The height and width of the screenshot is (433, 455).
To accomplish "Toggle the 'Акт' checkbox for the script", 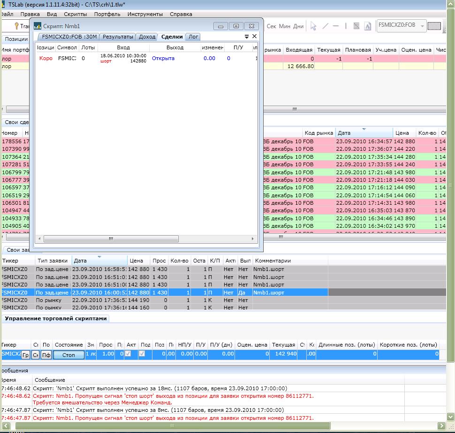I will [128, 354].
